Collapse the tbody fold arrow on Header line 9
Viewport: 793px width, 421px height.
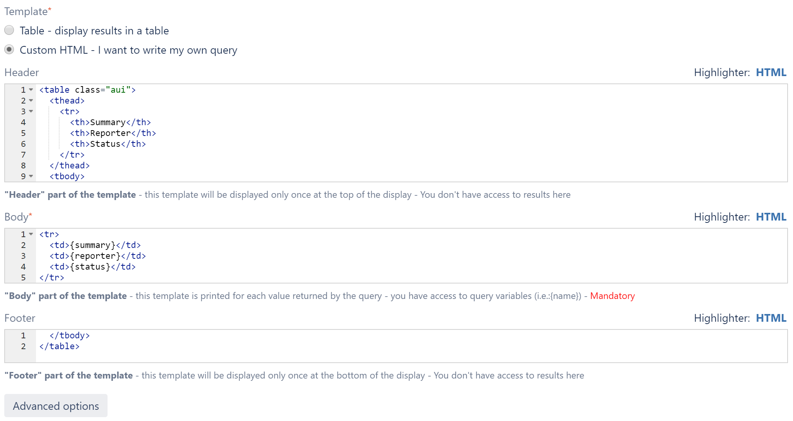coord(31,176)
